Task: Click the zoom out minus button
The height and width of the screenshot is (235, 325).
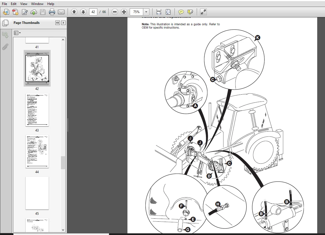Action: 115,12
